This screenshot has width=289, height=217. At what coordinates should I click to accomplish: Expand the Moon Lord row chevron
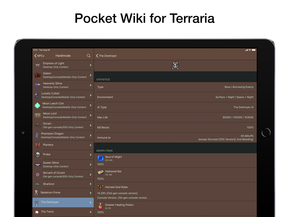(90, 115)
